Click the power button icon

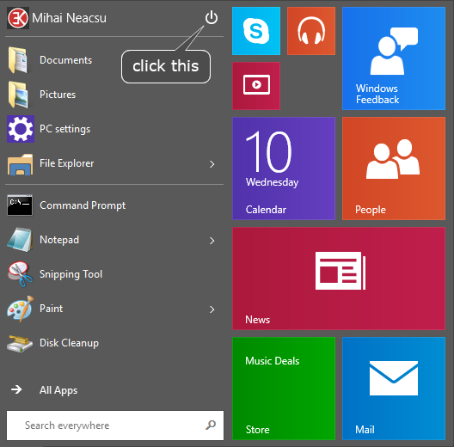click(212, 18)
